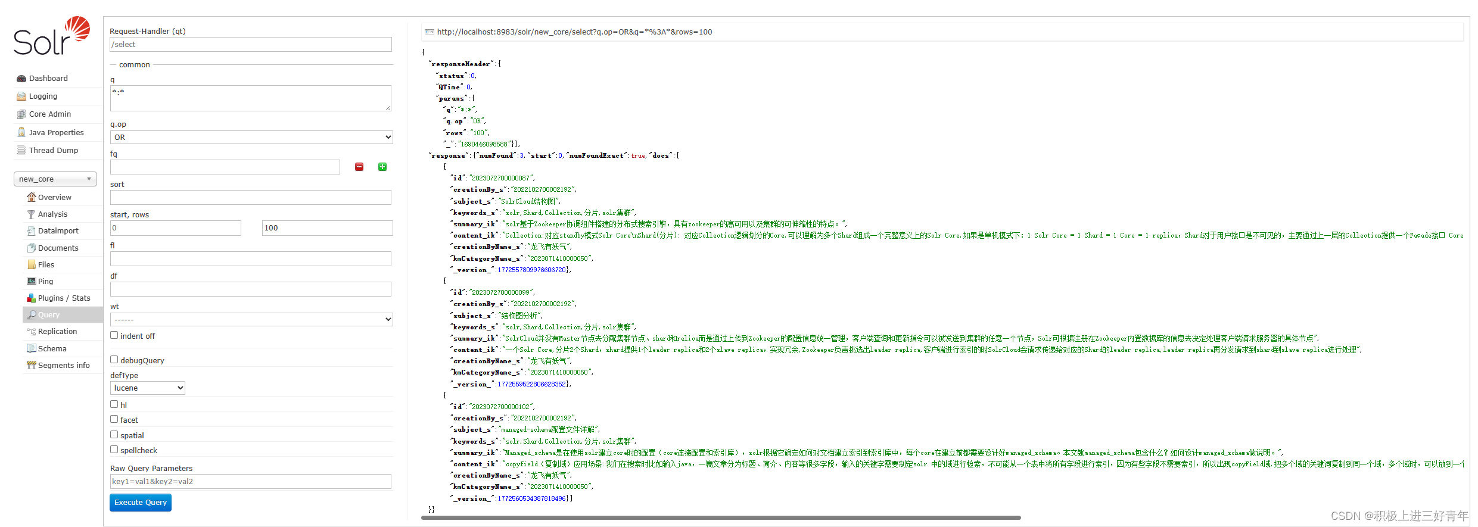Click the Schema book icon
The image size is (1478, 527).
coord(32,348)
